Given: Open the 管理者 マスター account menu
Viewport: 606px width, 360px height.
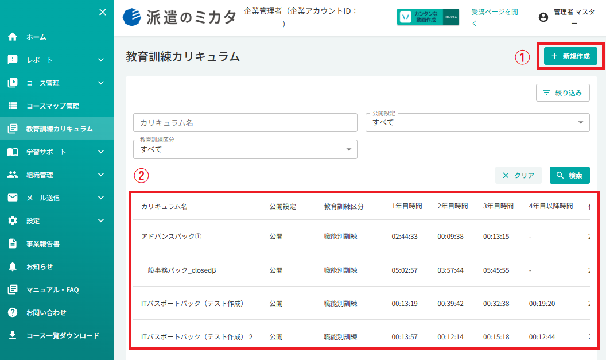Looking at the screenshot, I should (567, 17).
